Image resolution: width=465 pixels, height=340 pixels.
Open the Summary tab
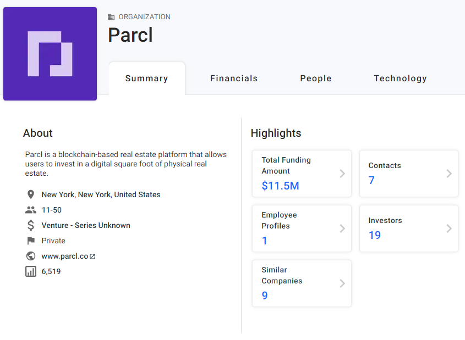pyautogui.click(x=147, y=79)
